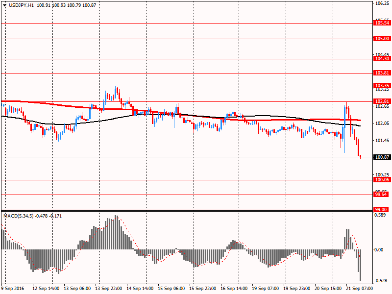This screenshot has height=294, width=392.
Task: Select the 13 Sep 22:00 time axis label
Action: point(108,289)
